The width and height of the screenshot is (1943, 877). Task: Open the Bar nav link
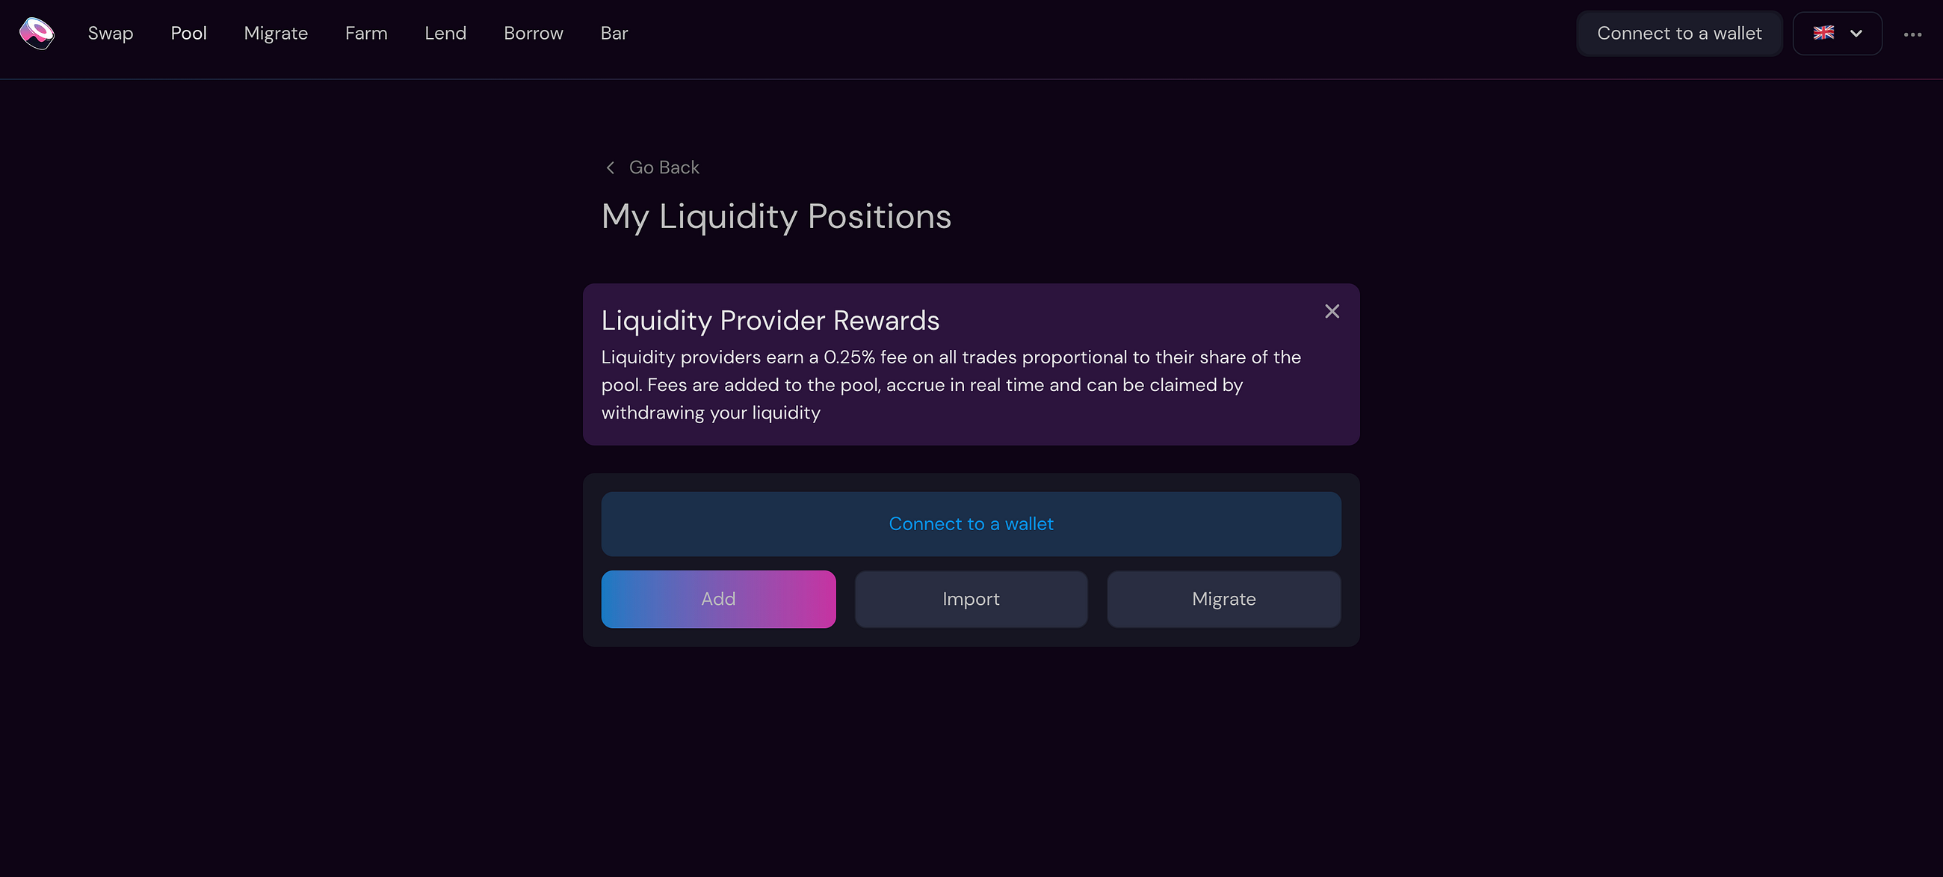tap(614, 33)
